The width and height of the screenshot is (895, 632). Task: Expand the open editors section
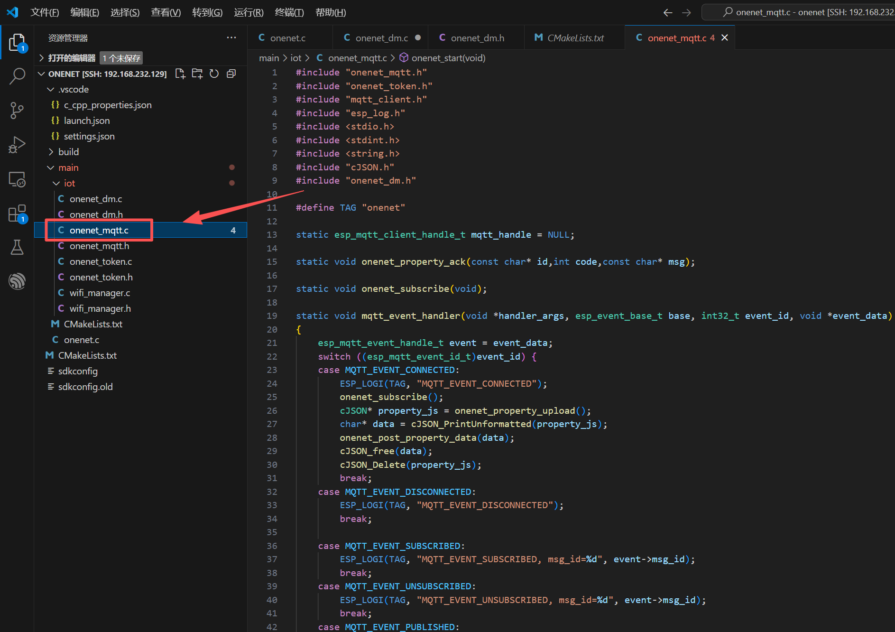[x=41, y=58]
